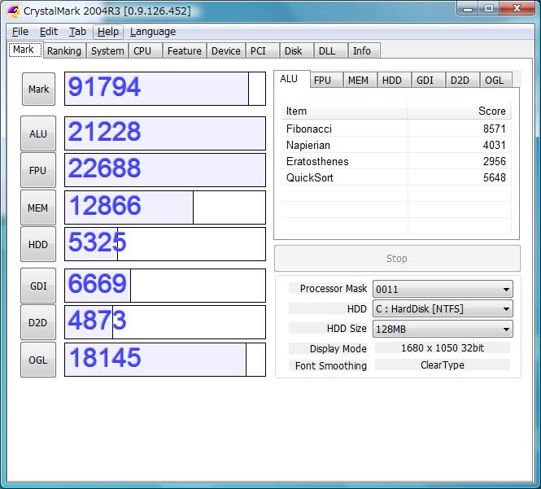Select the Fibonacci row

click(x=396, y=129)
